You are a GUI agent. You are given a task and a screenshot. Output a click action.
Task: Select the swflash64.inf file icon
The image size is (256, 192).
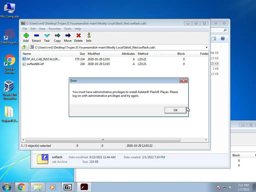(x=24, y=64)
